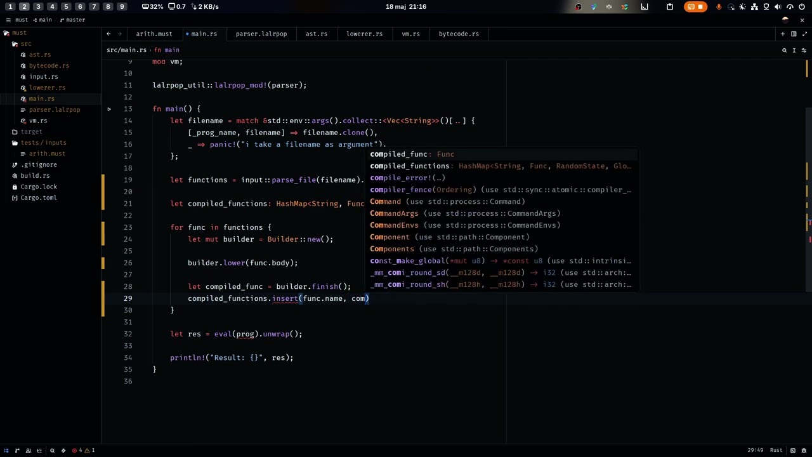Open lowerer.rs in project tree
The height and width of the screenshot is (457, 812).
tap(47, 88)
